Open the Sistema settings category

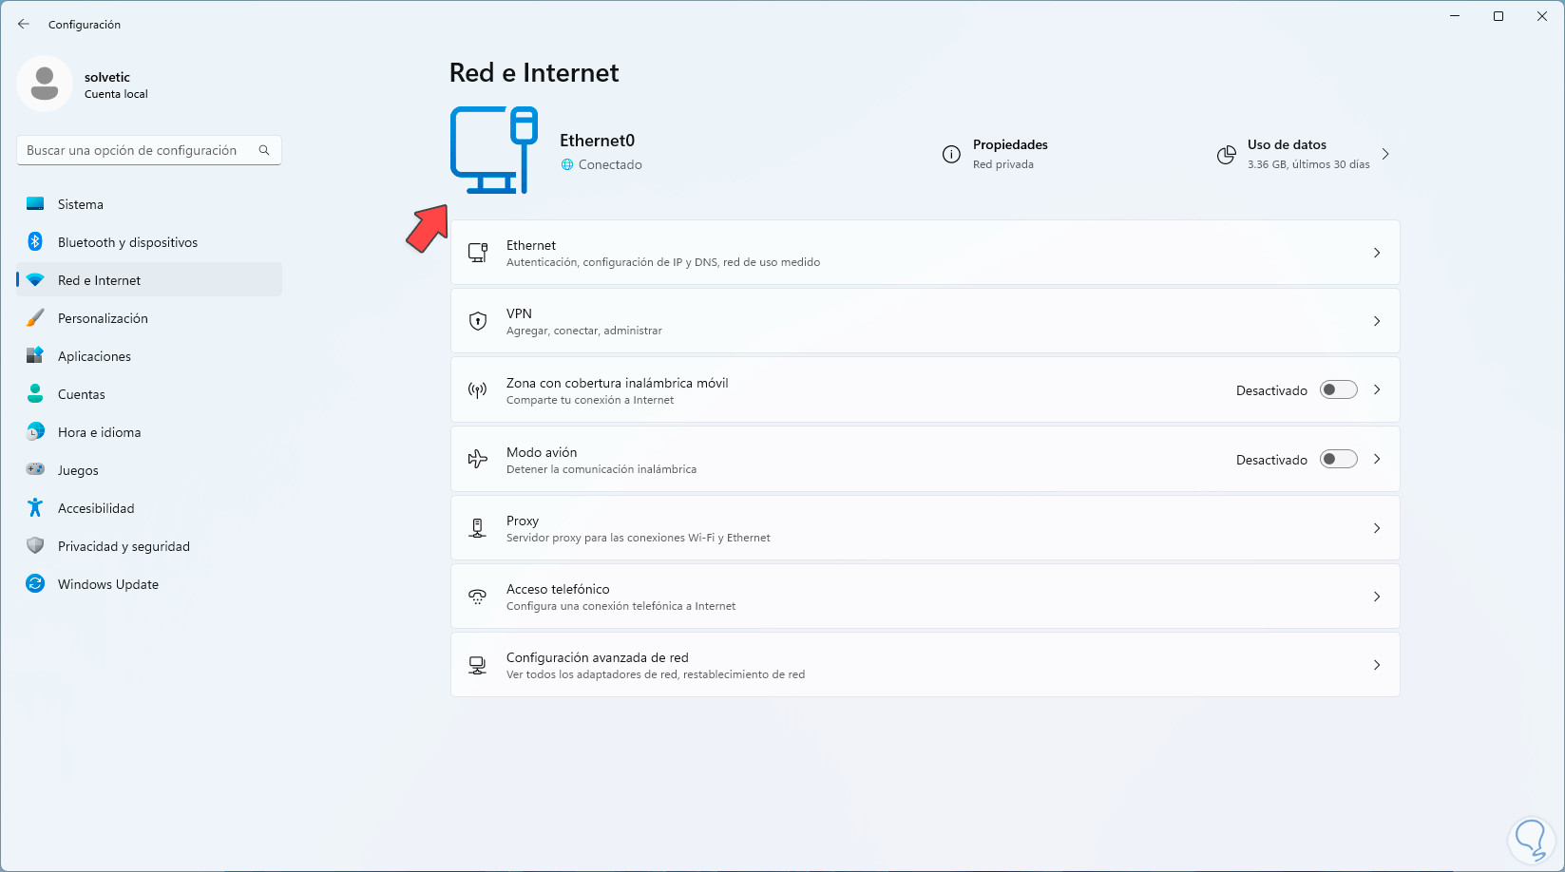81,204
